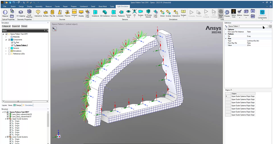
Task: Click the Refresh button in Simulation panel
Action: [x=24, y=26]
